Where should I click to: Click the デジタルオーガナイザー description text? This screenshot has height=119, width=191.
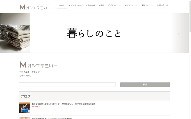point(30,72)
